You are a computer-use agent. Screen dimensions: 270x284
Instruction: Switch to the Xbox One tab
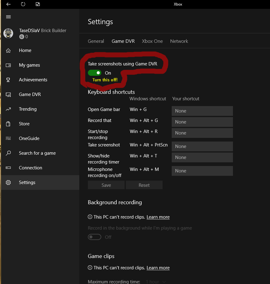tap(152, 41)
